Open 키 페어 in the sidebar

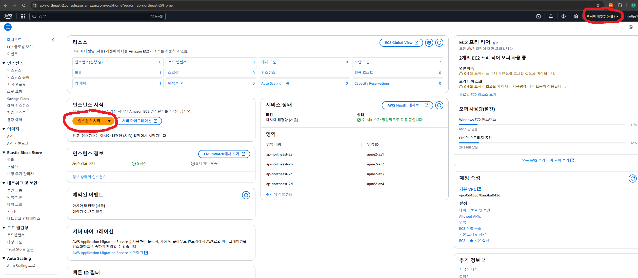coord(13,211)
